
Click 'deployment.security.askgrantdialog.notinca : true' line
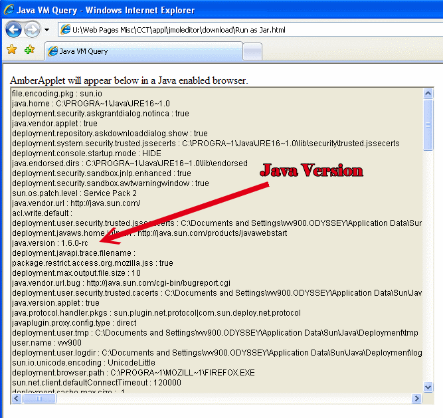pos(100,114)
